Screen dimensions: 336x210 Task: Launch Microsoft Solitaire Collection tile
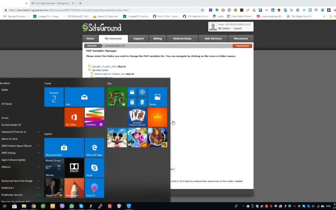137,117
